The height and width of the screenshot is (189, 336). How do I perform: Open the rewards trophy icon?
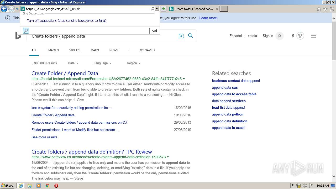tap(300, 36)
